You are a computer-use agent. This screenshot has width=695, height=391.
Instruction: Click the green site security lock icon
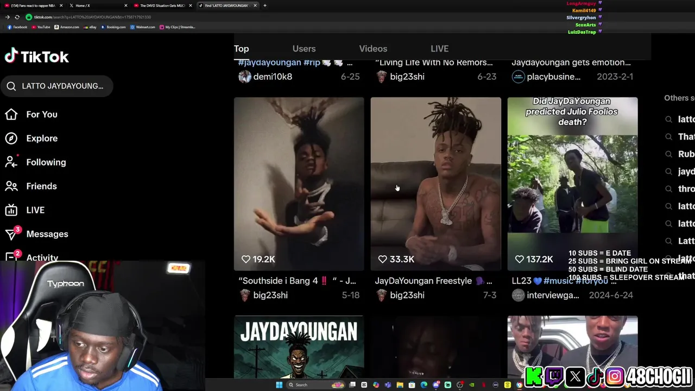point(29,17)
